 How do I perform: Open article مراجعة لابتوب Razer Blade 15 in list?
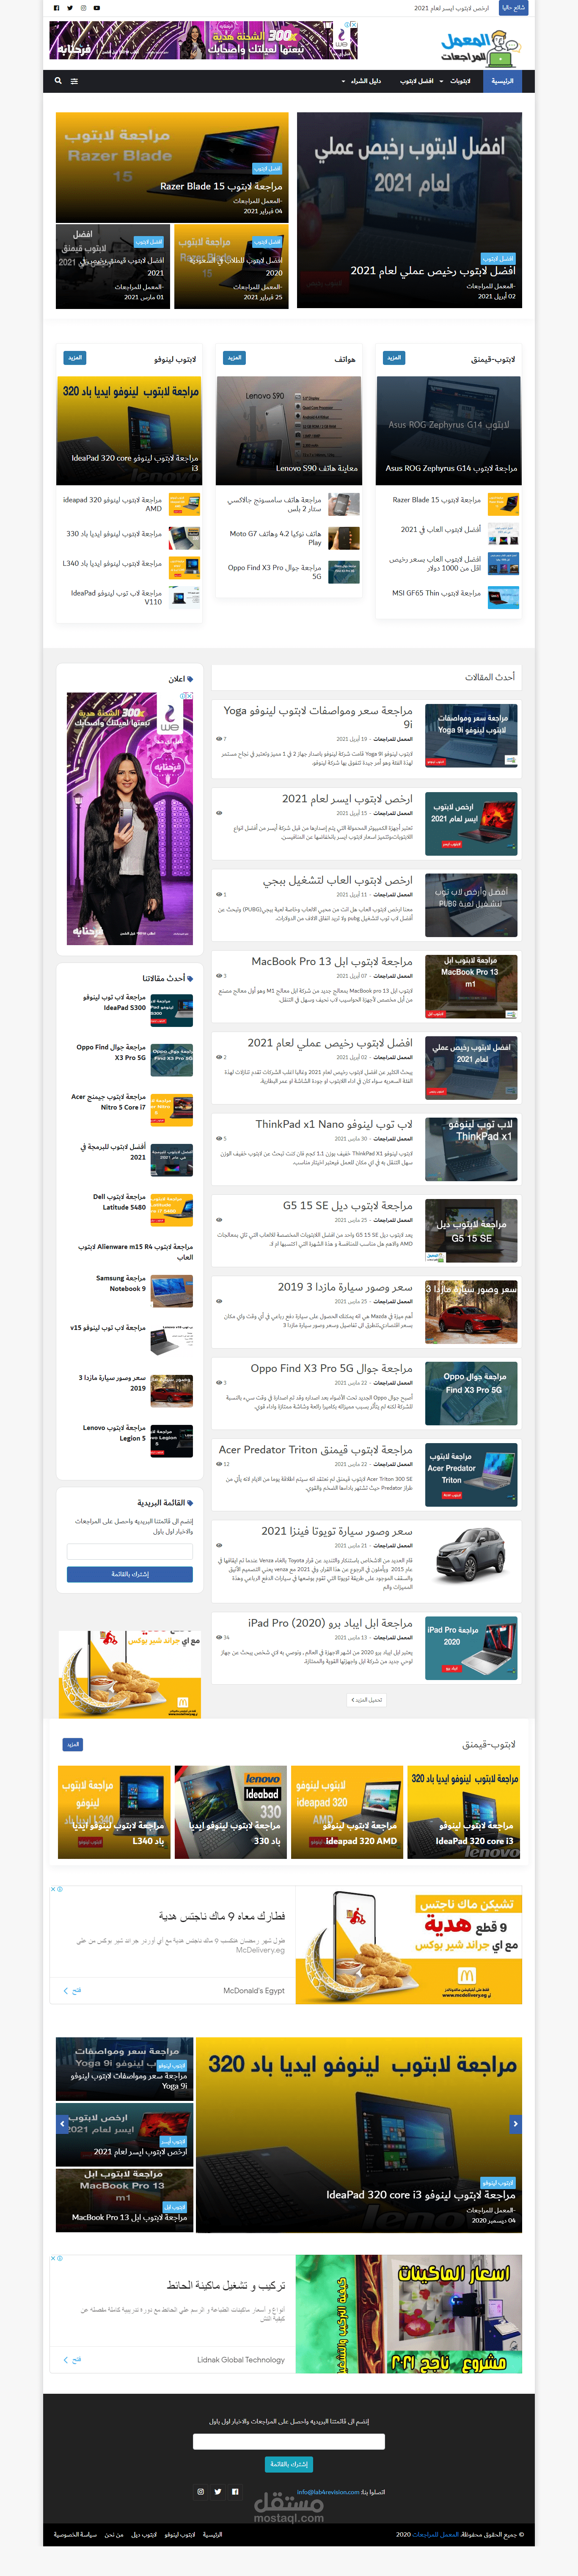tap(436, 500)
